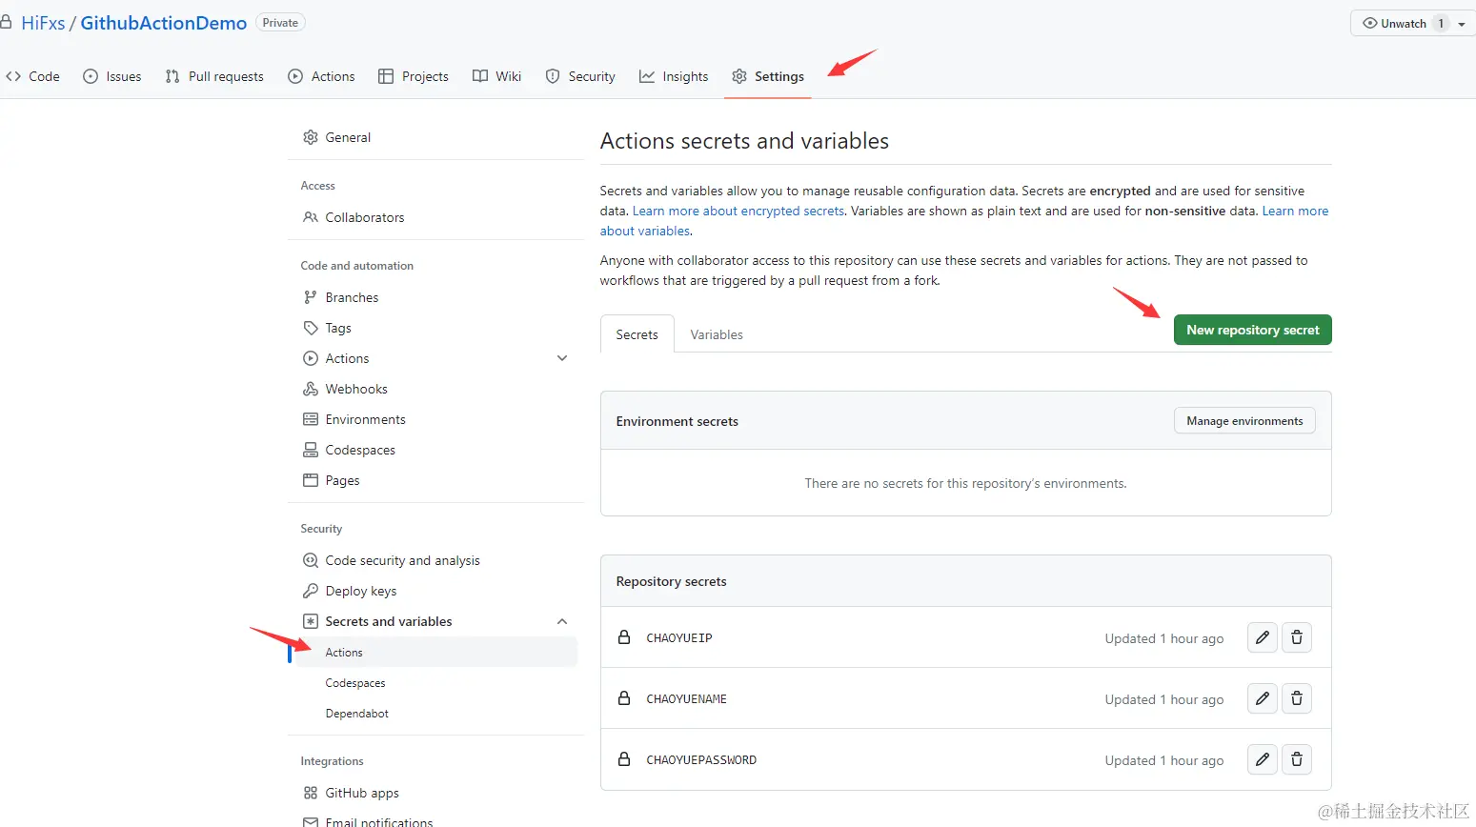Select the Secrets tab
Image resolution: width=1476 pixels, height=827 pixels.
coord(637,334)
